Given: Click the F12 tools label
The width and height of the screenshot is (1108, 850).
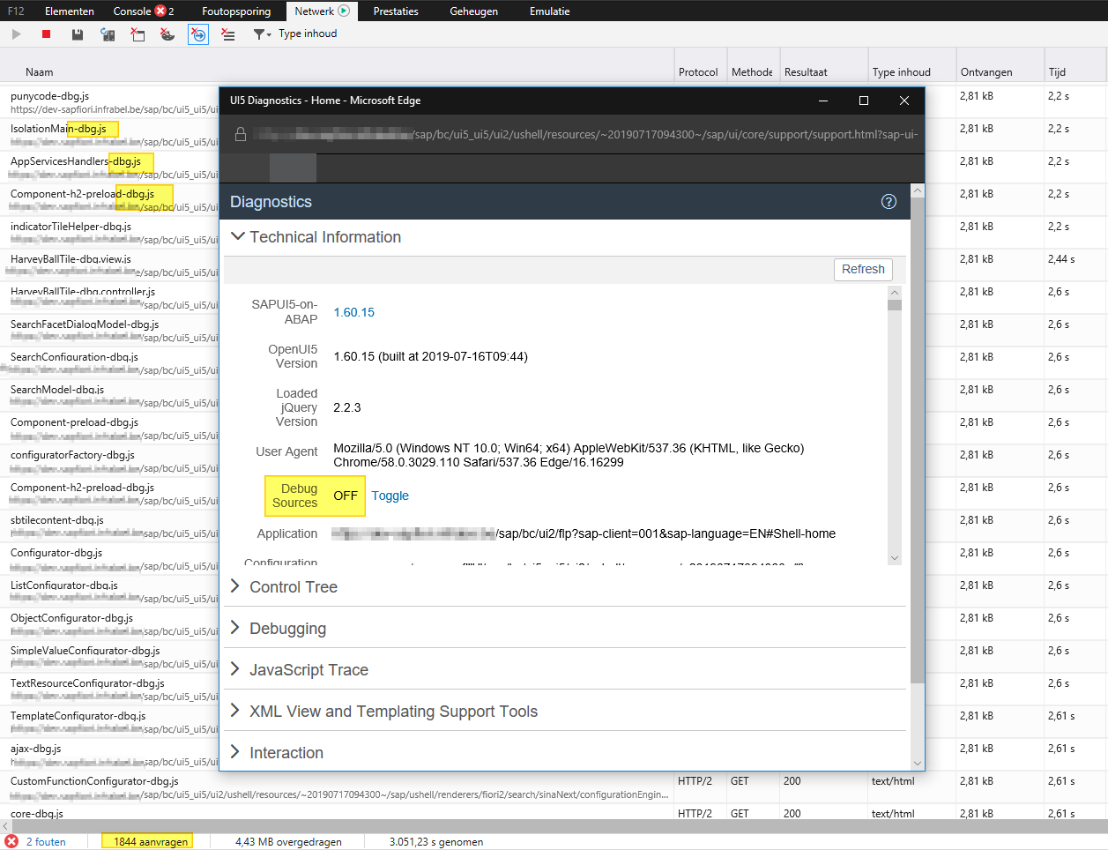Looking at the screenshot, I should coord(16,11).
